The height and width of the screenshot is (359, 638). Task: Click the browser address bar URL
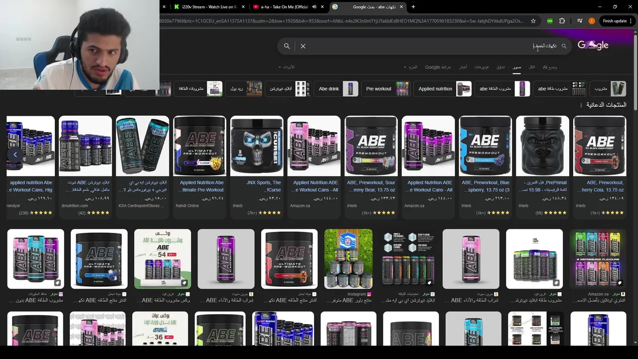pos(341,21)
